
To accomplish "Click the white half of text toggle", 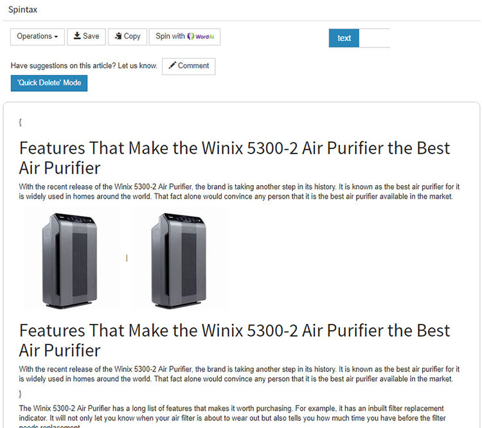I will pos(375,38).
